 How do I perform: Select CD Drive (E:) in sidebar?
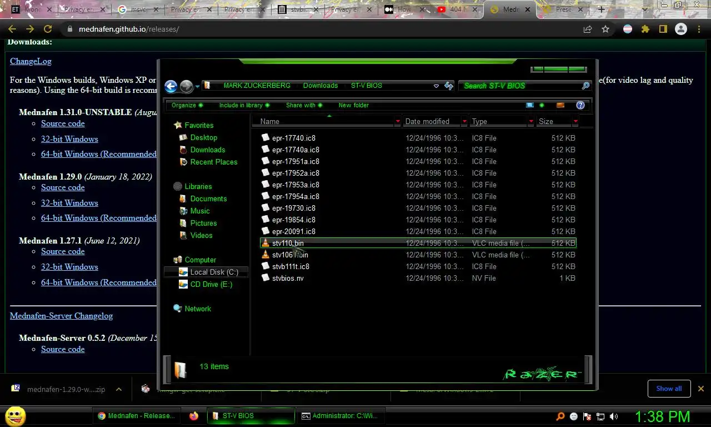pyautogui.click(x=211, y=284)
